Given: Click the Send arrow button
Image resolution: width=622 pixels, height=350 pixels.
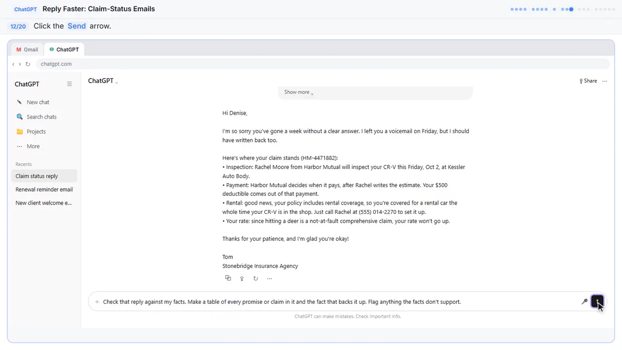Looking at the screenshot, I should click(x=597, y=301).
